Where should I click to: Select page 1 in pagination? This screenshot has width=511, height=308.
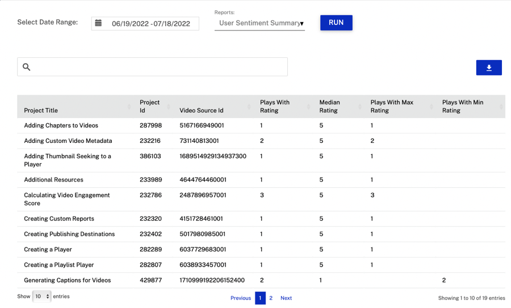(260, 298)
